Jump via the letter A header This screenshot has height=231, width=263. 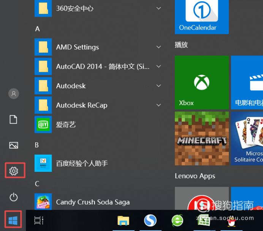[x=37, y=29]
